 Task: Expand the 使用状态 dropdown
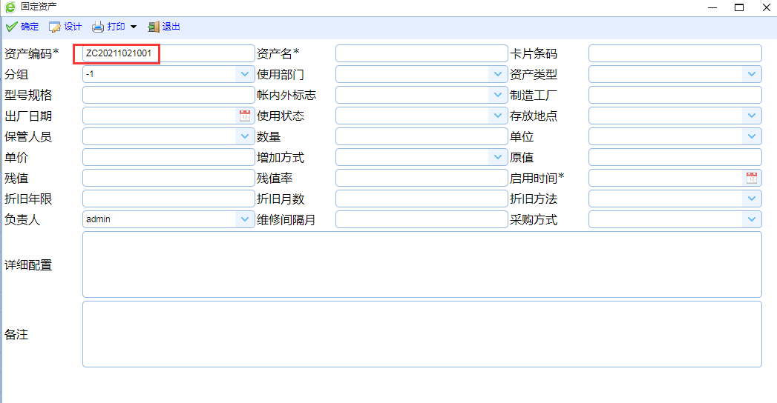[x=497, y=116]
